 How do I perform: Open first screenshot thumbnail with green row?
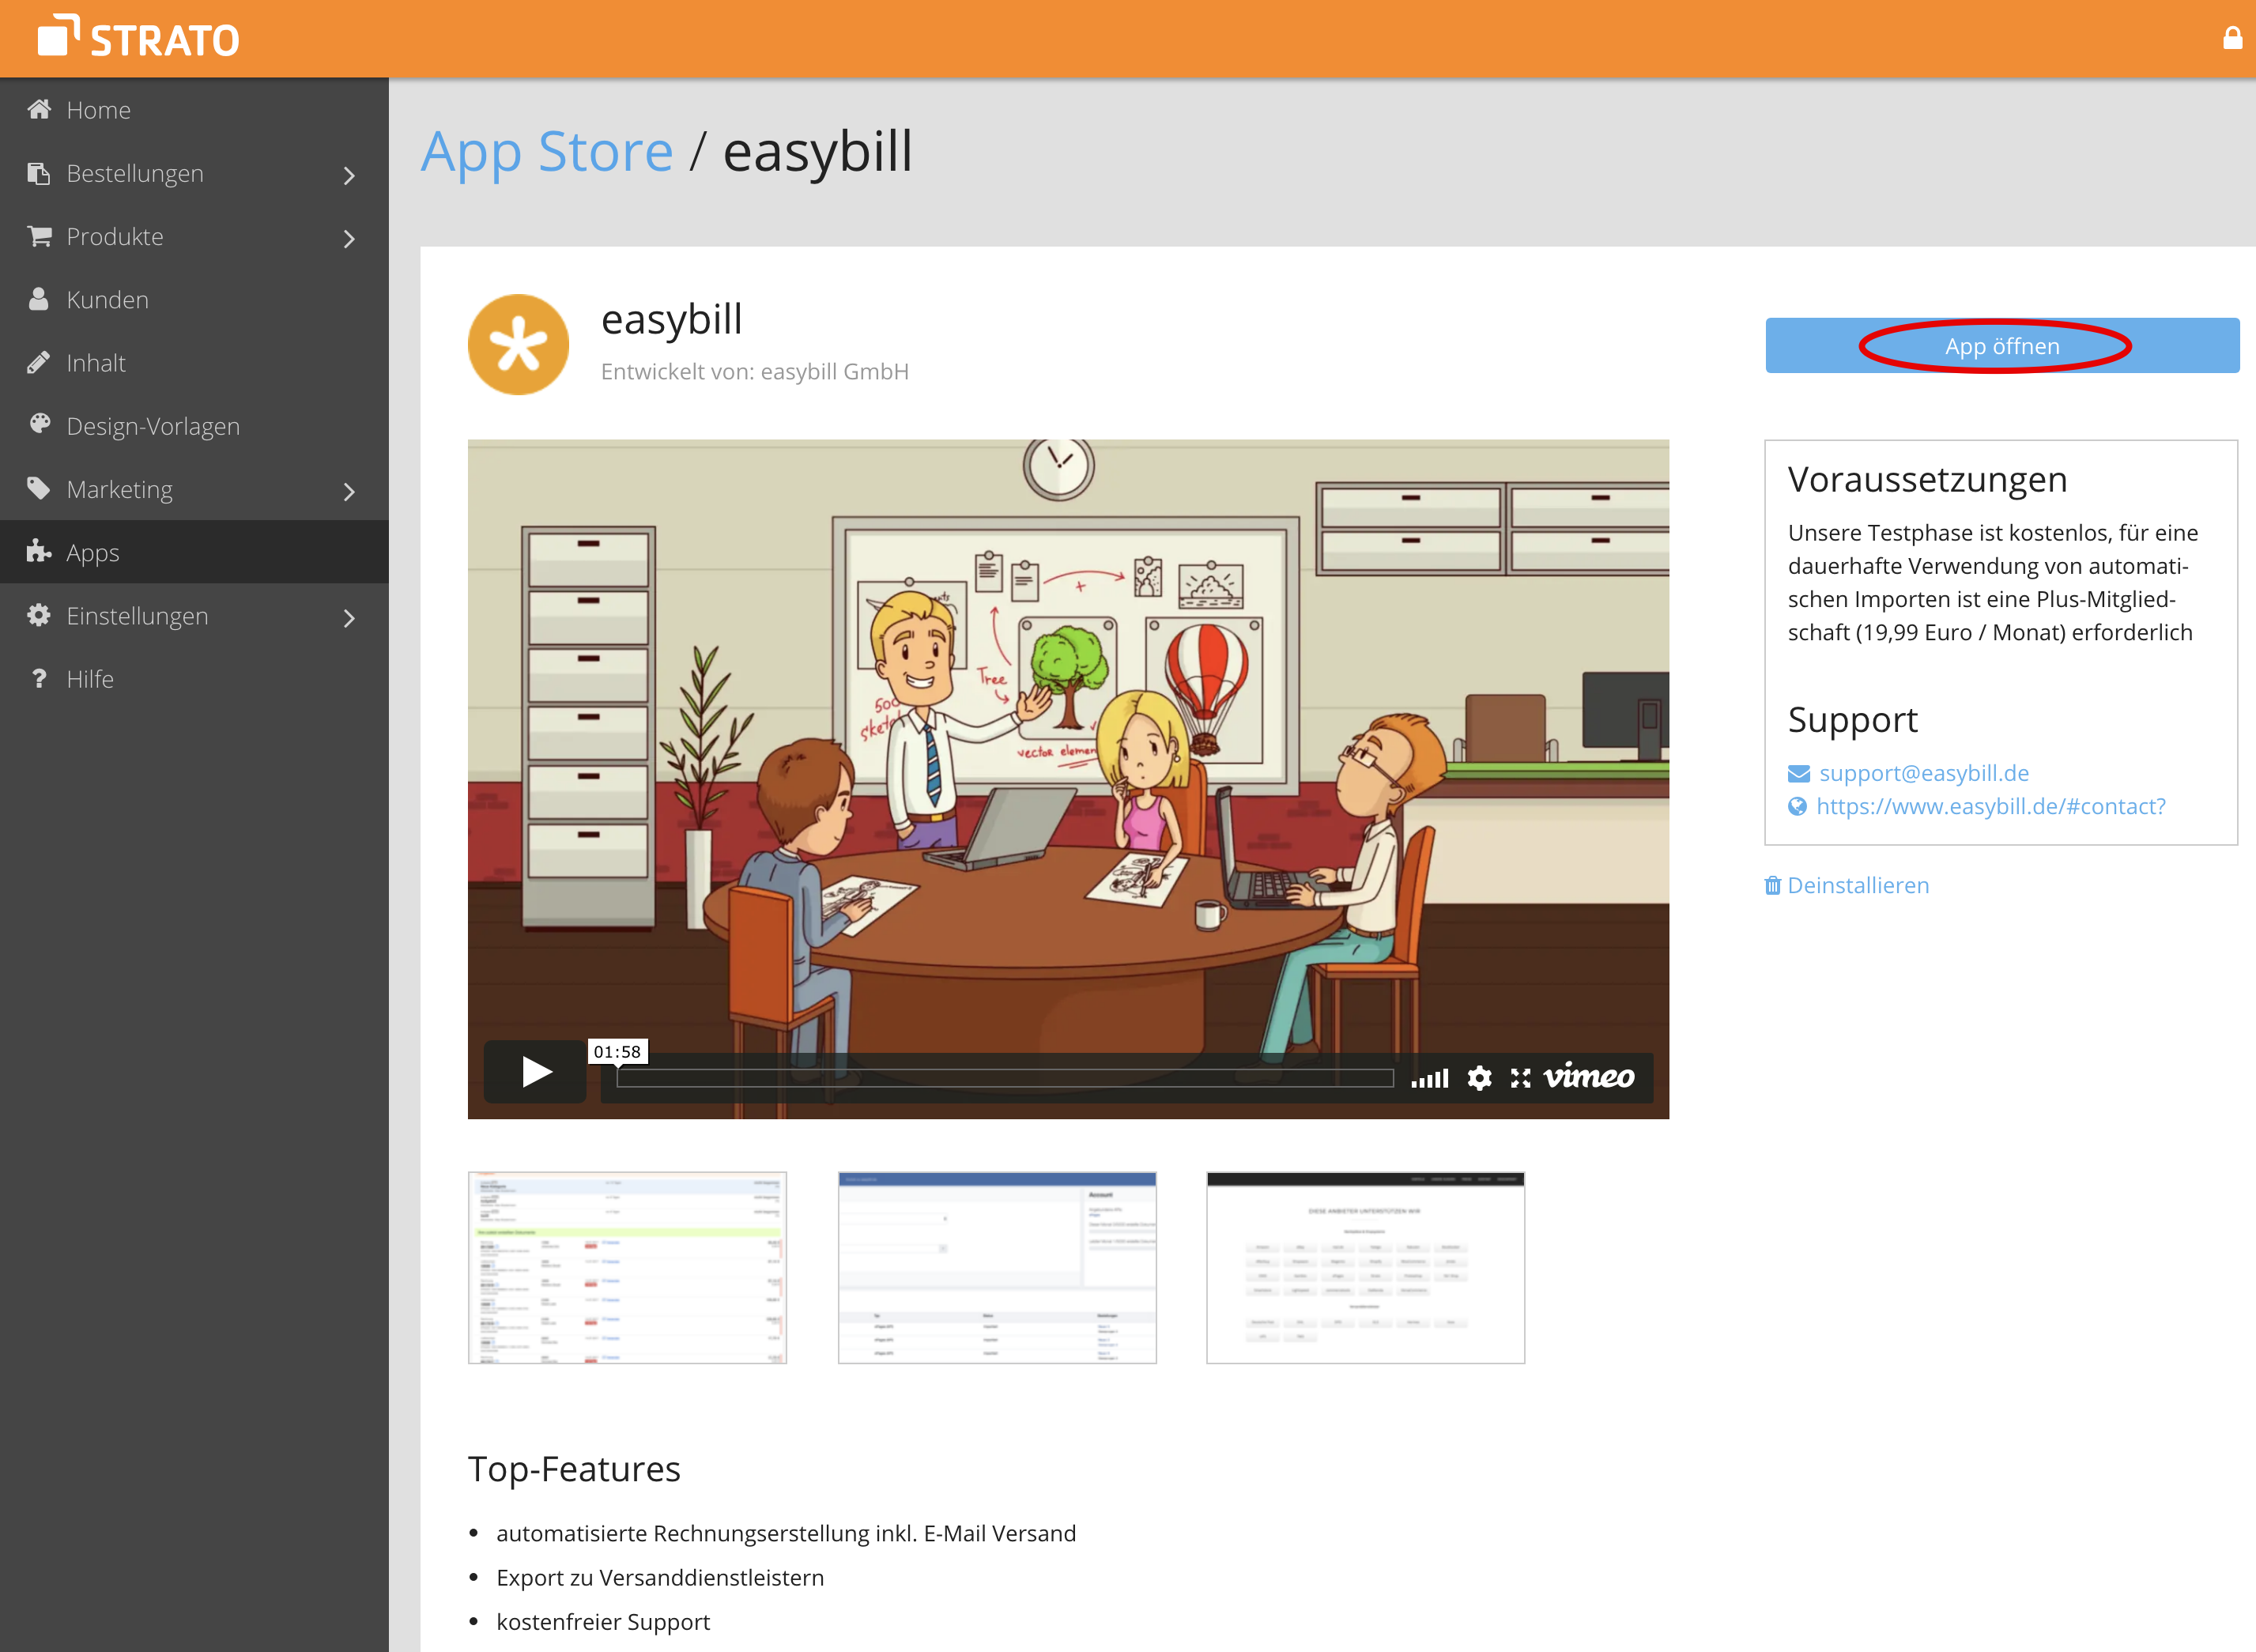pyautogui.click(x=628, y=1268)
